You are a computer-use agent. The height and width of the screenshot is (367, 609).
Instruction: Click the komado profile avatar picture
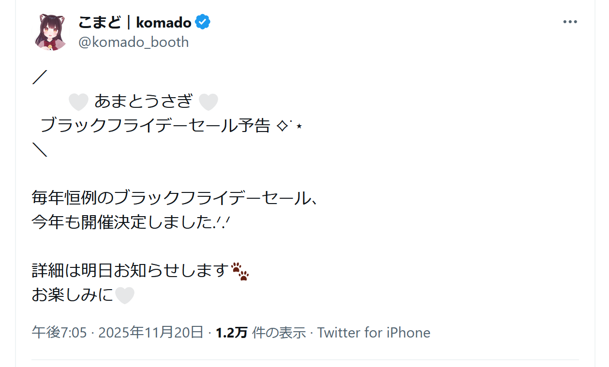51,32
